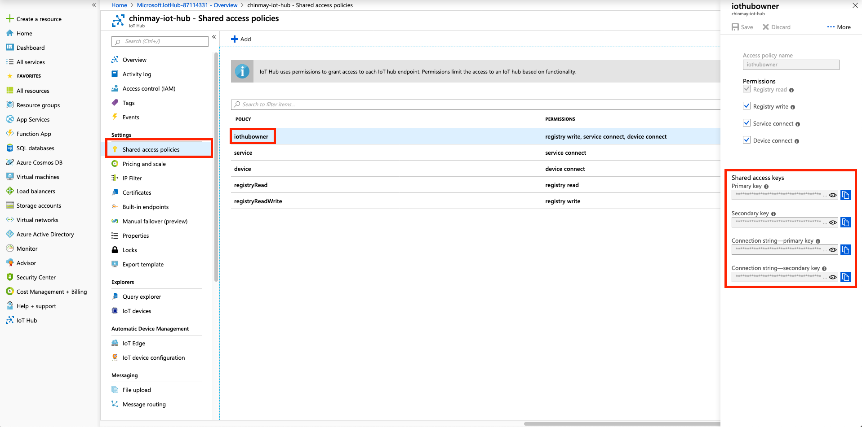Click the info icon beside the Primary key label

point(766,187)
